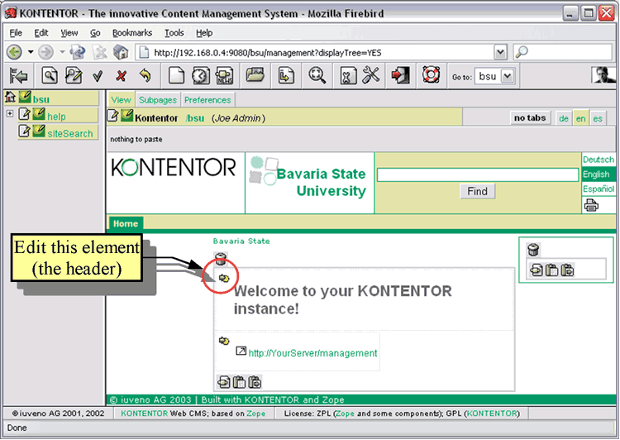
Task: Click the red X delete toolbar icon
Action: pyautogui.click(x=122, y=76)
